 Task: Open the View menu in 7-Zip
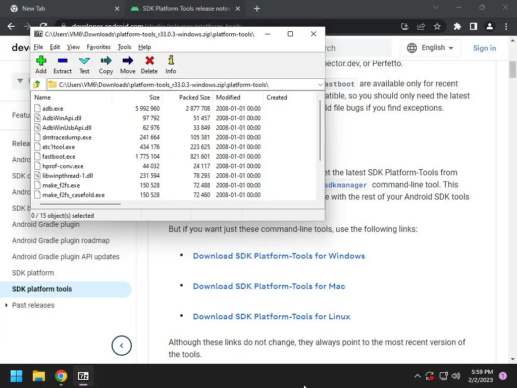tap(73, 47)
